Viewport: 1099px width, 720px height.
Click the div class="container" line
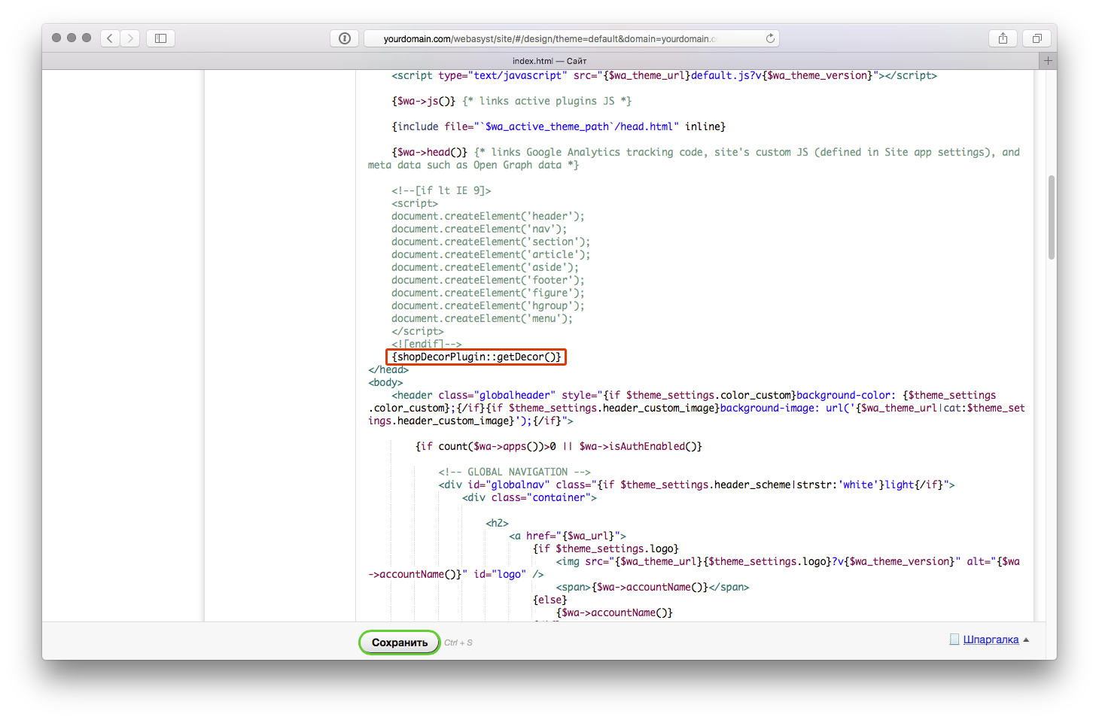pyautogui.click(x=529, y=497)
